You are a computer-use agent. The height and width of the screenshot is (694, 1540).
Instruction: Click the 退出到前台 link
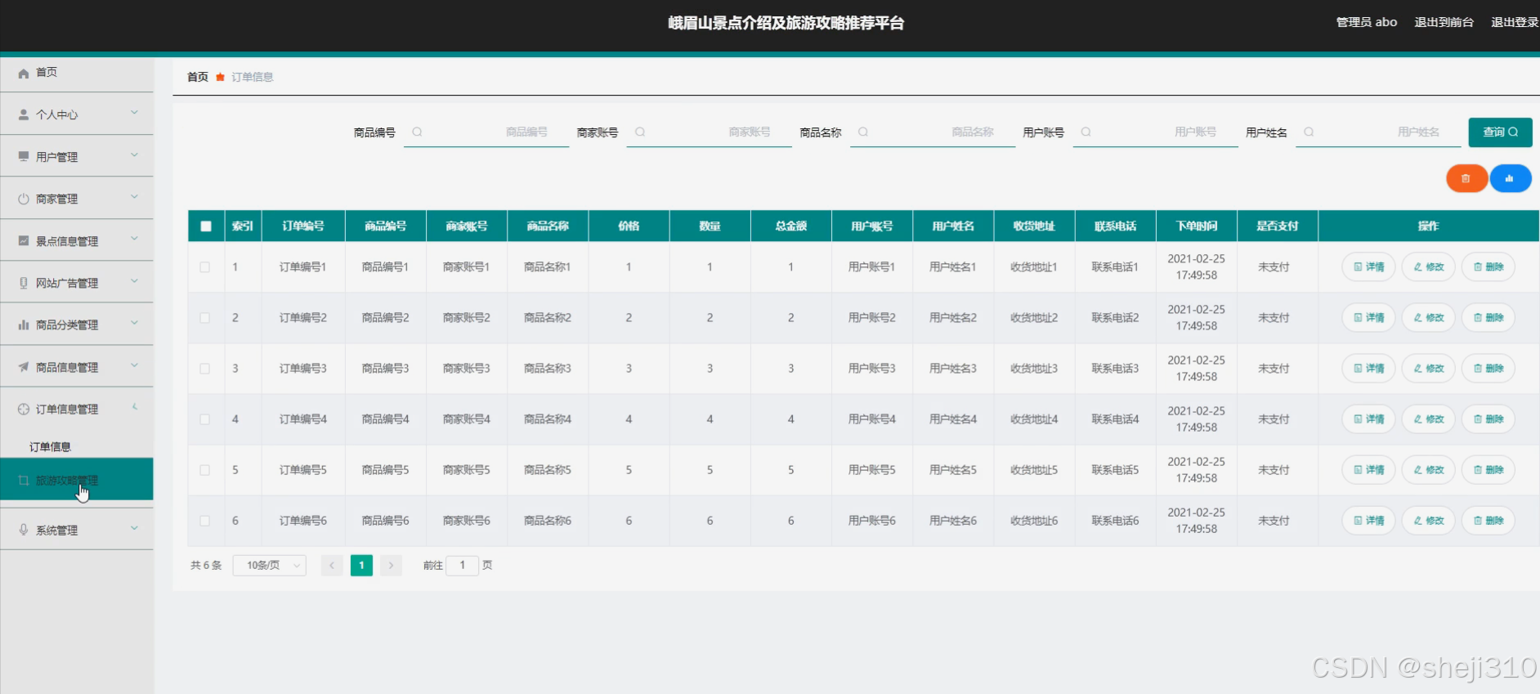point(1444,22)
